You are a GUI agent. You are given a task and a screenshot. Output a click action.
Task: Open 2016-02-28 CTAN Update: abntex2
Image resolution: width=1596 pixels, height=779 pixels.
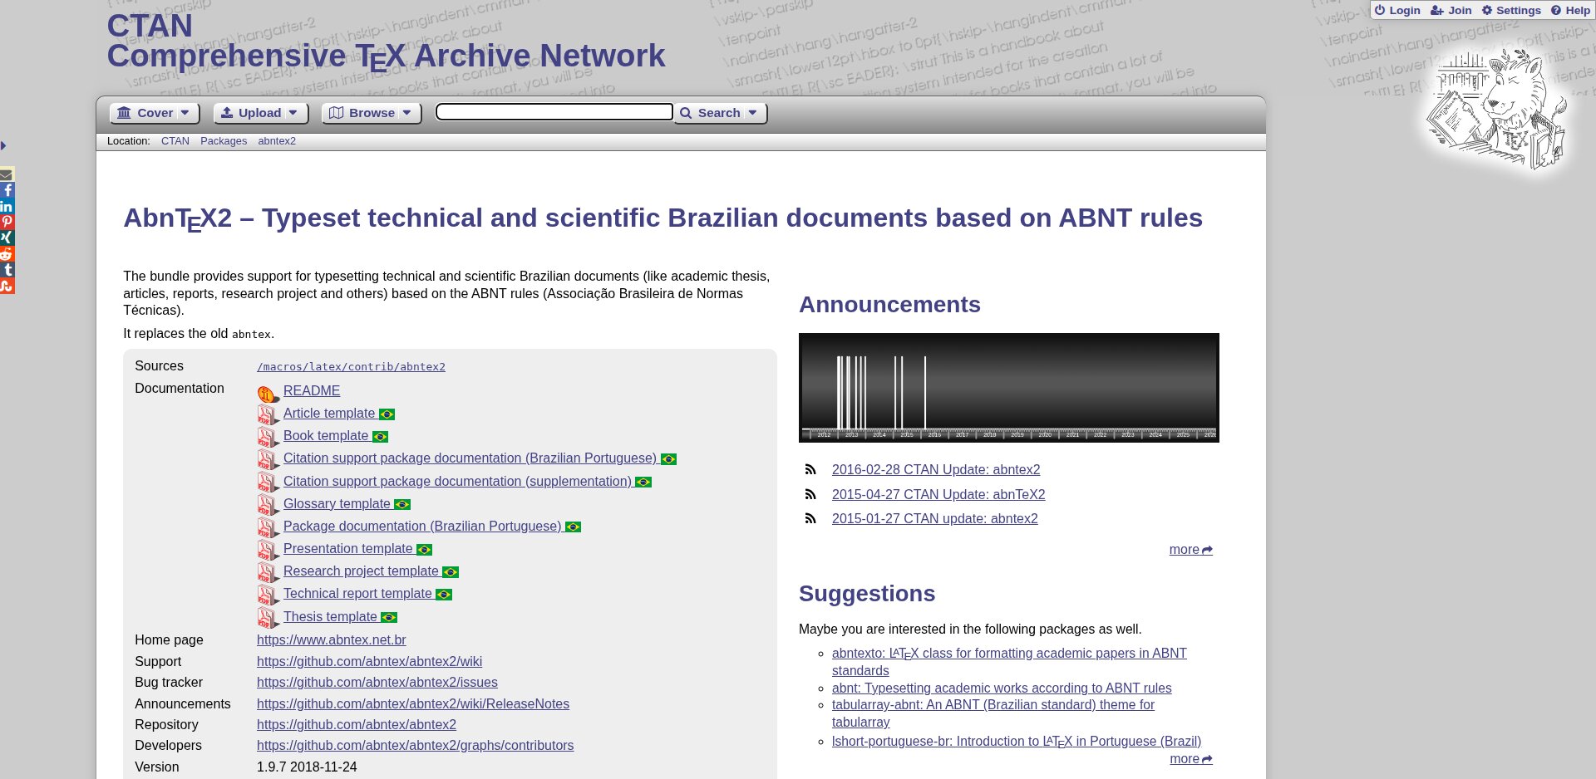(x=936, y=470)
